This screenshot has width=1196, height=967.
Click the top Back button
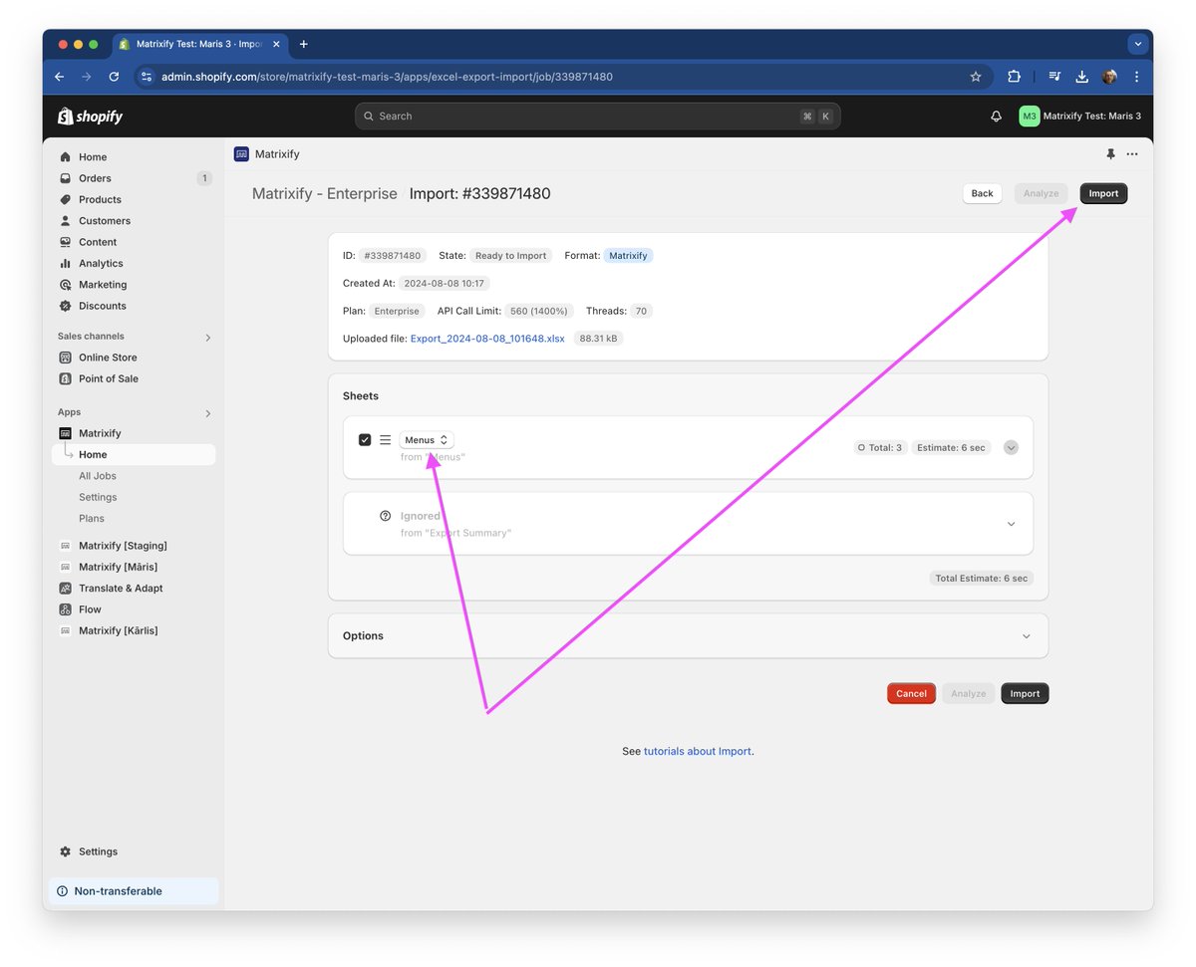point(982,193)
